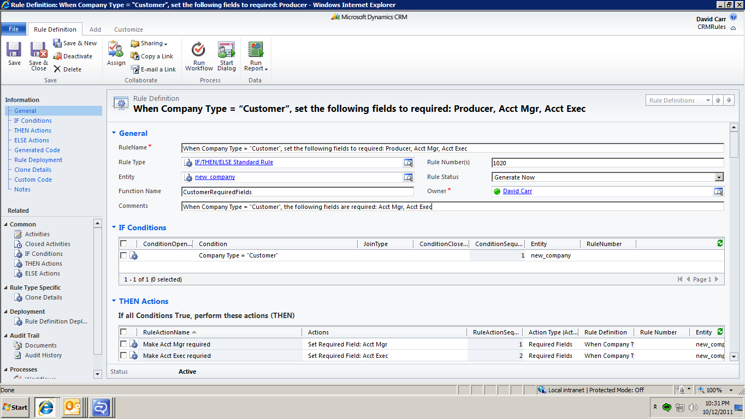Refresh the THEN Actions grid
745x419 pixels.
point(720,332)
